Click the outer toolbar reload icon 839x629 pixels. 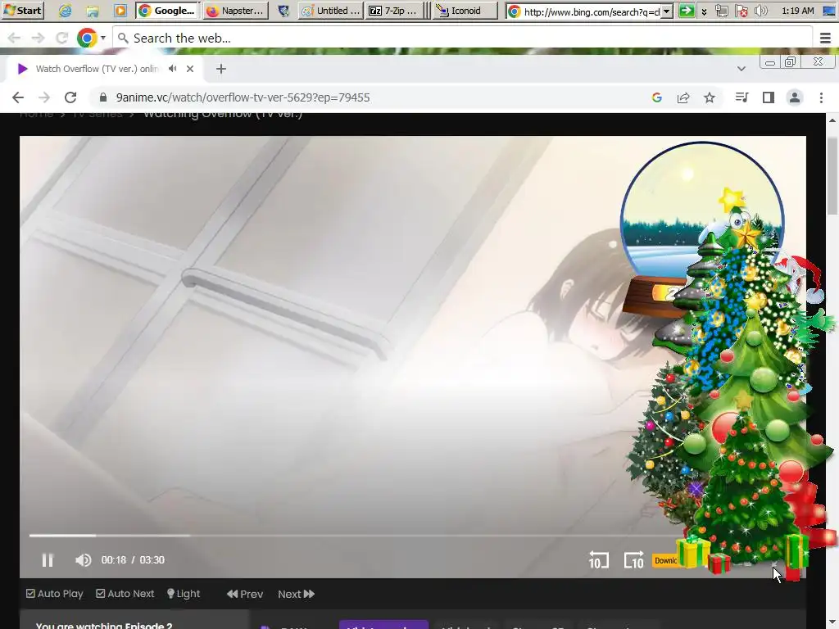coord(61,38)
